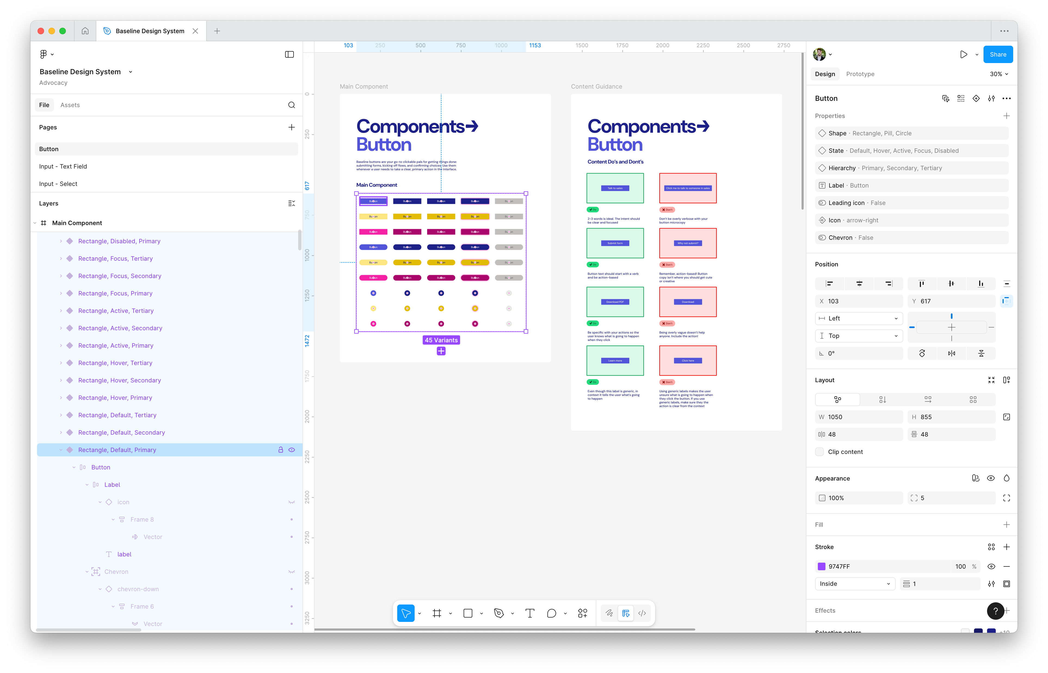Hide the Rectangle, Default, Primary layer
1048x673 pixels.
292,450
